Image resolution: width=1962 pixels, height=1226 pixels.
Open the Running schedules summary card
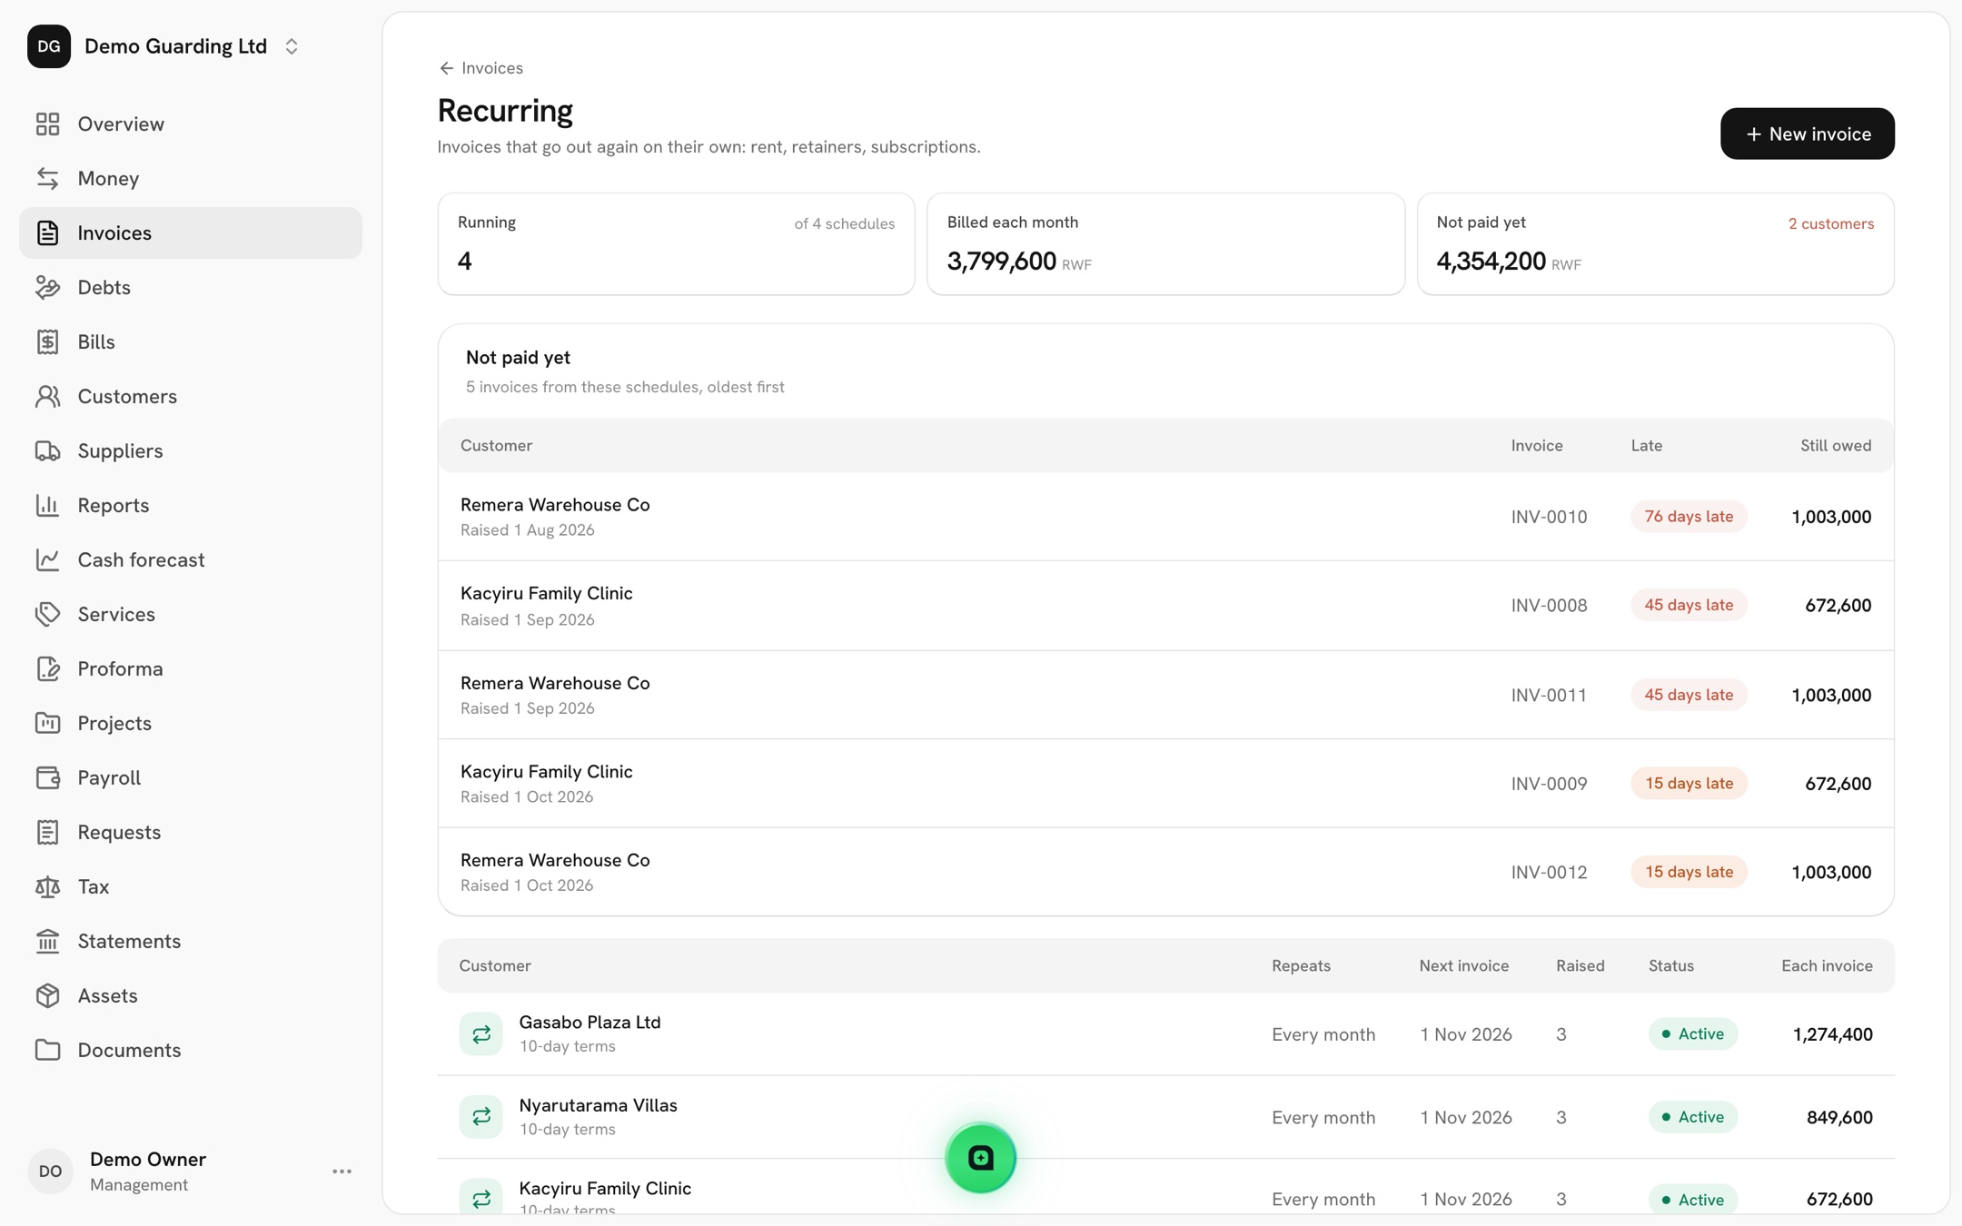(676, 243)
